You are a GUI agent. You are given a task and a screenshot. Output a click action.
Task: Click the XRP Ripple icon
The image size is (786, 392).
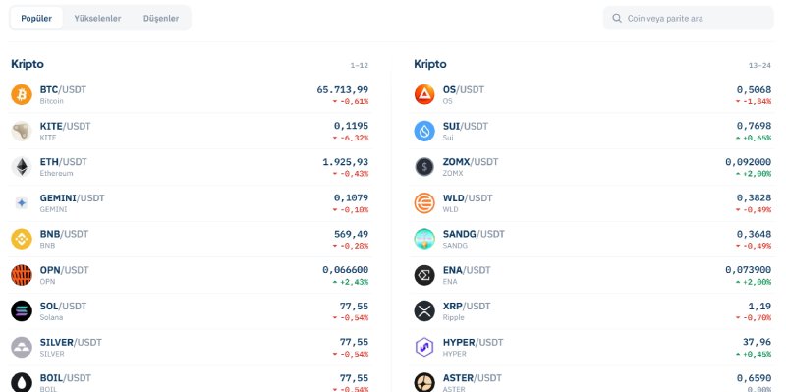click(x=424, y=311)
